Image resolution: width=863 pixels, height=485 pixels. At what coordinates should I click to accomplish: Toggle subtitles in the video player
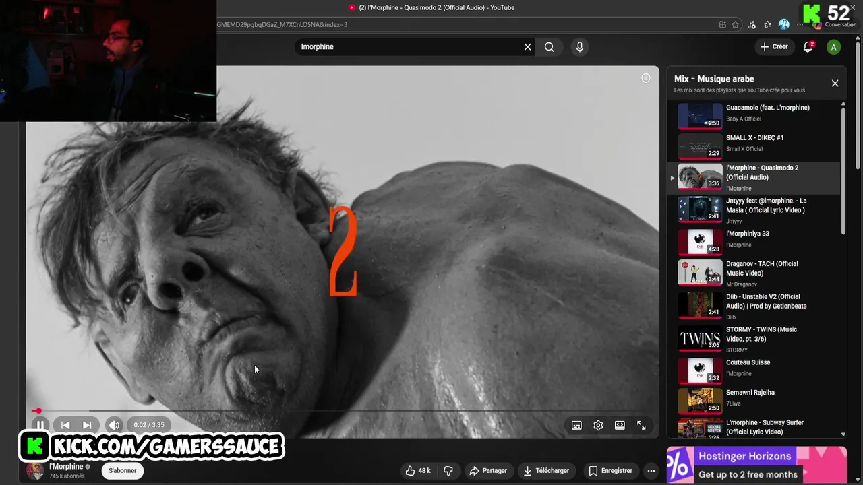576,425
